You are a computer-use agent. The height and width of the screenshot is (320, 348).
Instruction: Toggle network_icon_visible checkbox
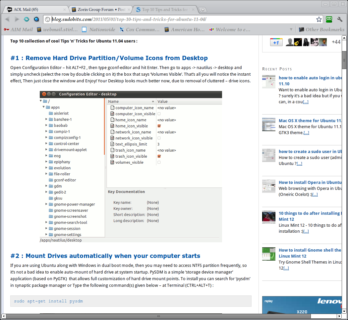pyautogui.click(x=159, y=138)
